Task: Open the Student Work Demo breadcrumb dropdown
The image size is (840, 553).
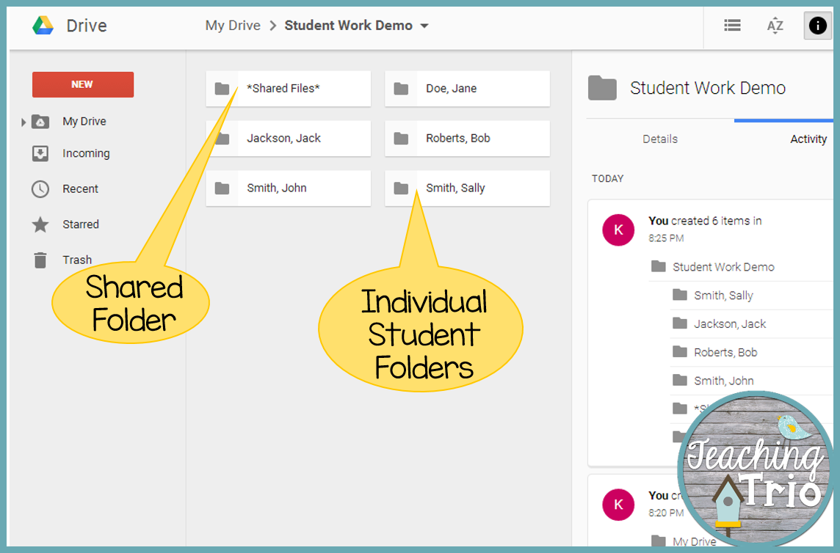Action: coord(424,25)
